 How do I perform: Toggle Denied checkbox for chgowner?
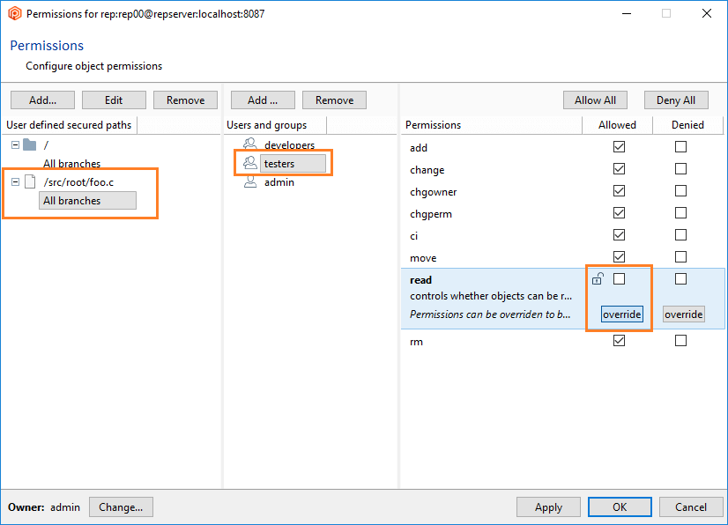(680, 191)
